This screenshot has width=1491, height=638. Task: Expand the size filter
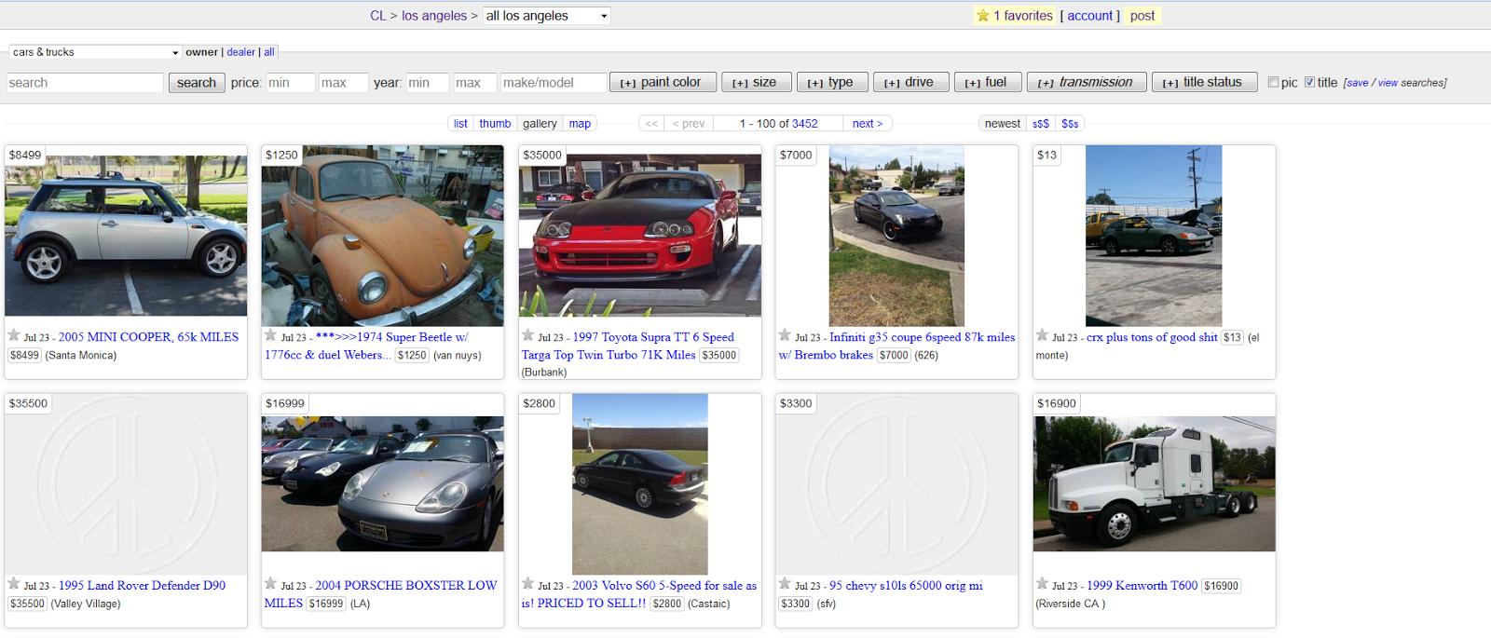755,82
